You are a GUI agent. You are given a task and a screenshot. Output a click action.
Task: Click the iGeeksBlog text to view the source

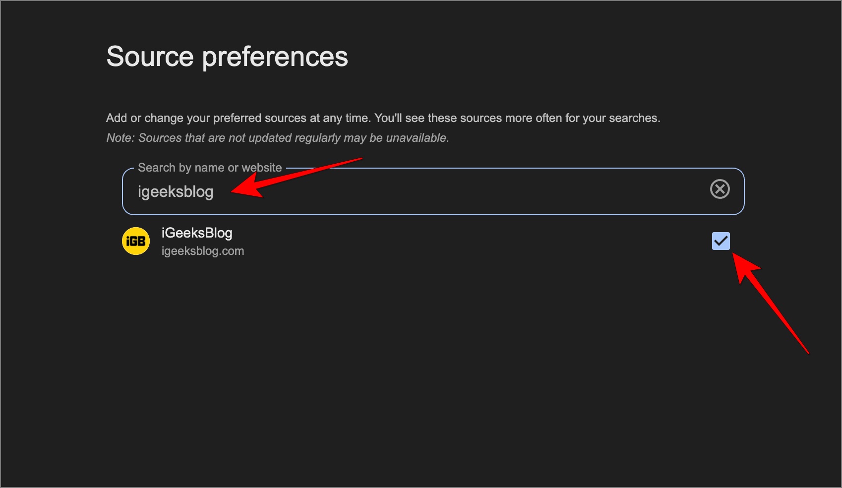(197, 233)
